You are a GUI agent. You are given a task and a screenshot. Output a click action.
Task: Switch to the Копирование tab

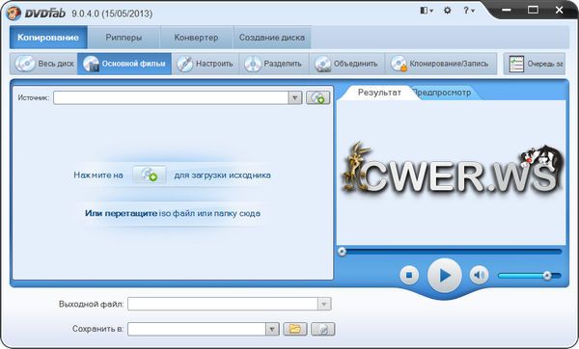coord(48,38)
